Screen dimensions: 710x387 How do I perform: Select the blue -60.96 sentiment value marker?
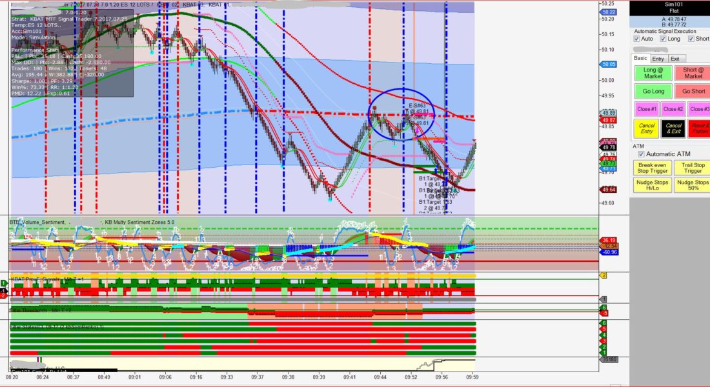pyautogui.click(x=609, y=252)
